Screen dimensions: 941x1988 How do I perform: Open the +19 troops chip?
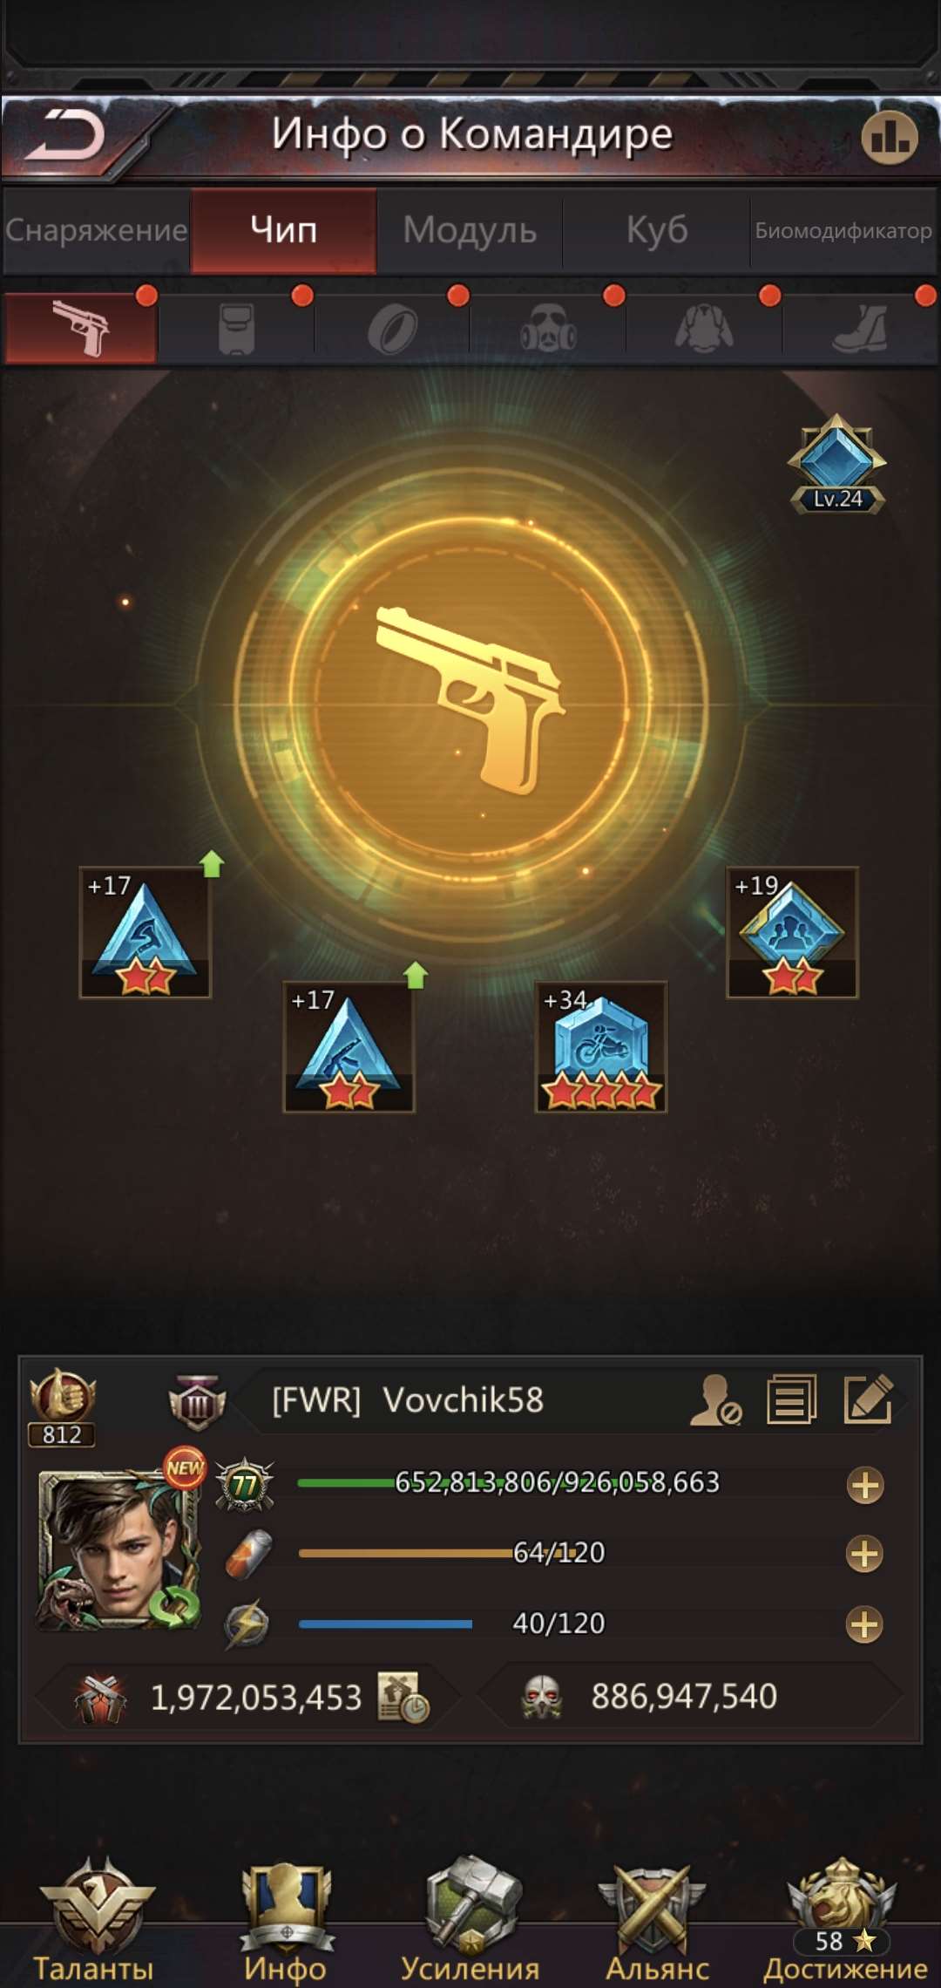[792, 932]
